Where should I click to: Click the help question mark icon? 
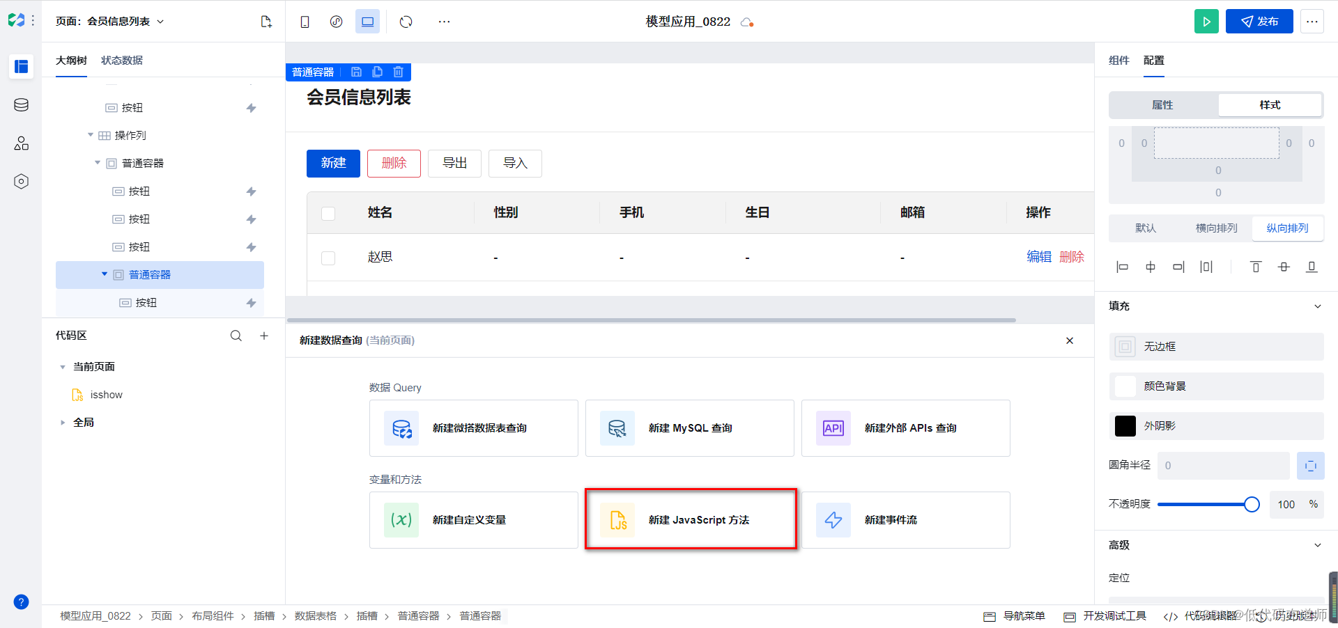click(x=21, y=602)
